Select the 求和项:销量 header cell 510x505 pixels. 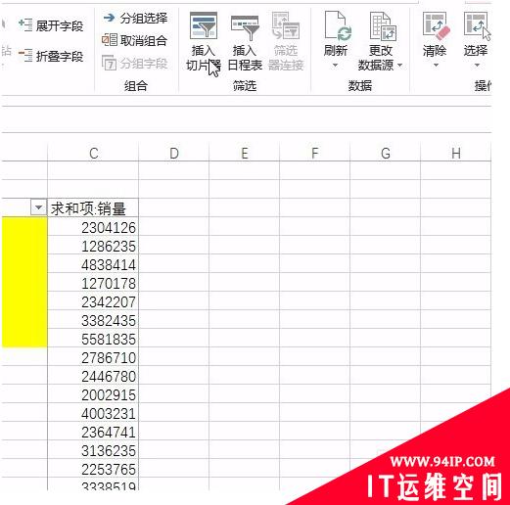pyautogui.click(x=93, y=207)
